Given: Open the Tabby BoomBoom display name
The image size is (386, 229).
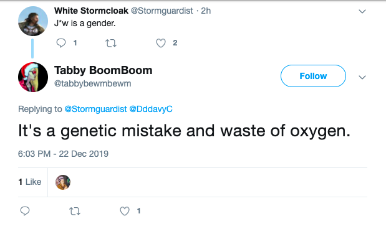Looking at the screenshot, I should tap(104, 70).
